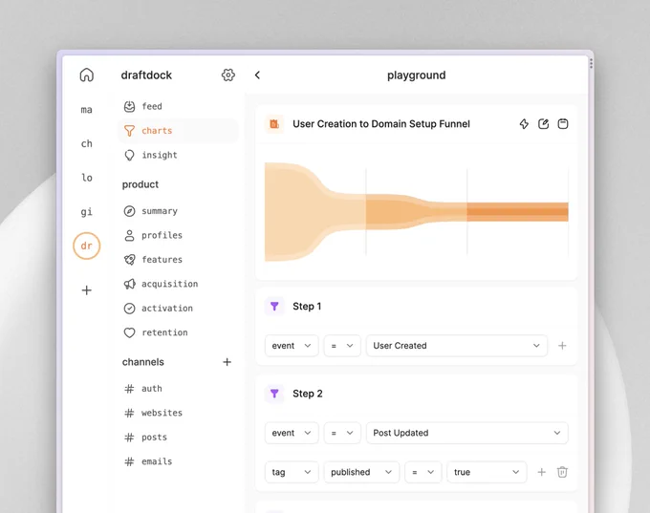The height and width of the screenshot is (513, 650).
Task: Click the 'Step 2' heading
Action: (x=308, y=394)
